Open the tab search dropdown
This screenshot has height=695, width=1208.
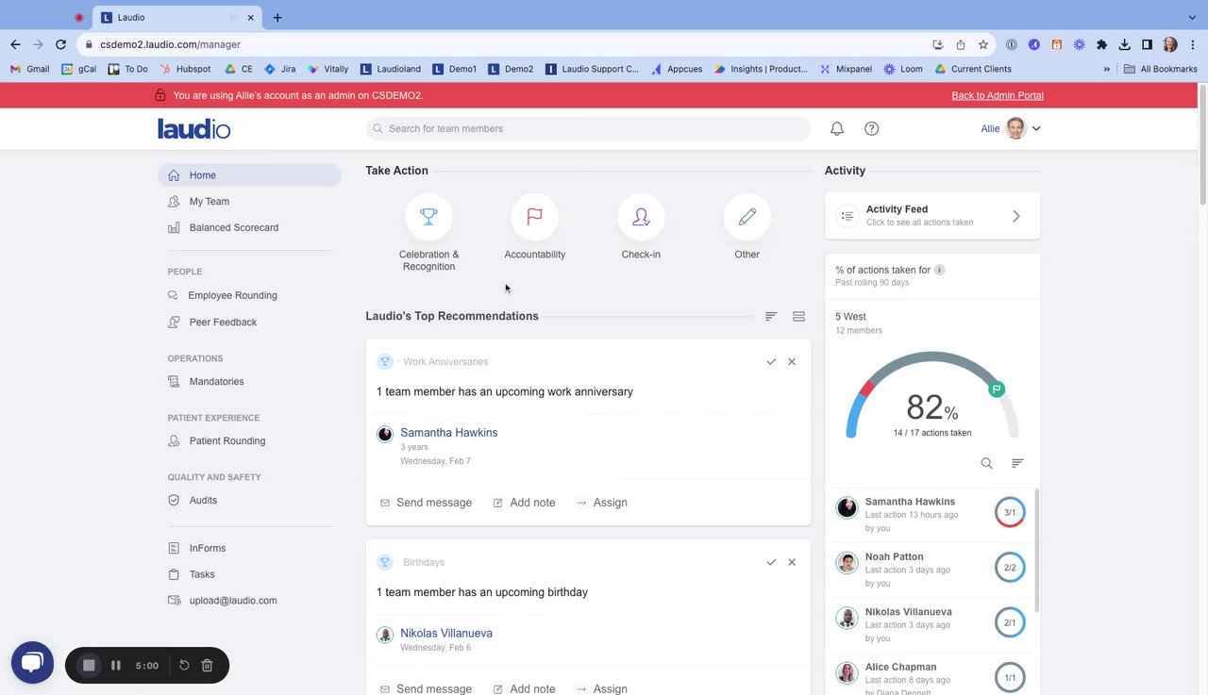(1192, 17)
